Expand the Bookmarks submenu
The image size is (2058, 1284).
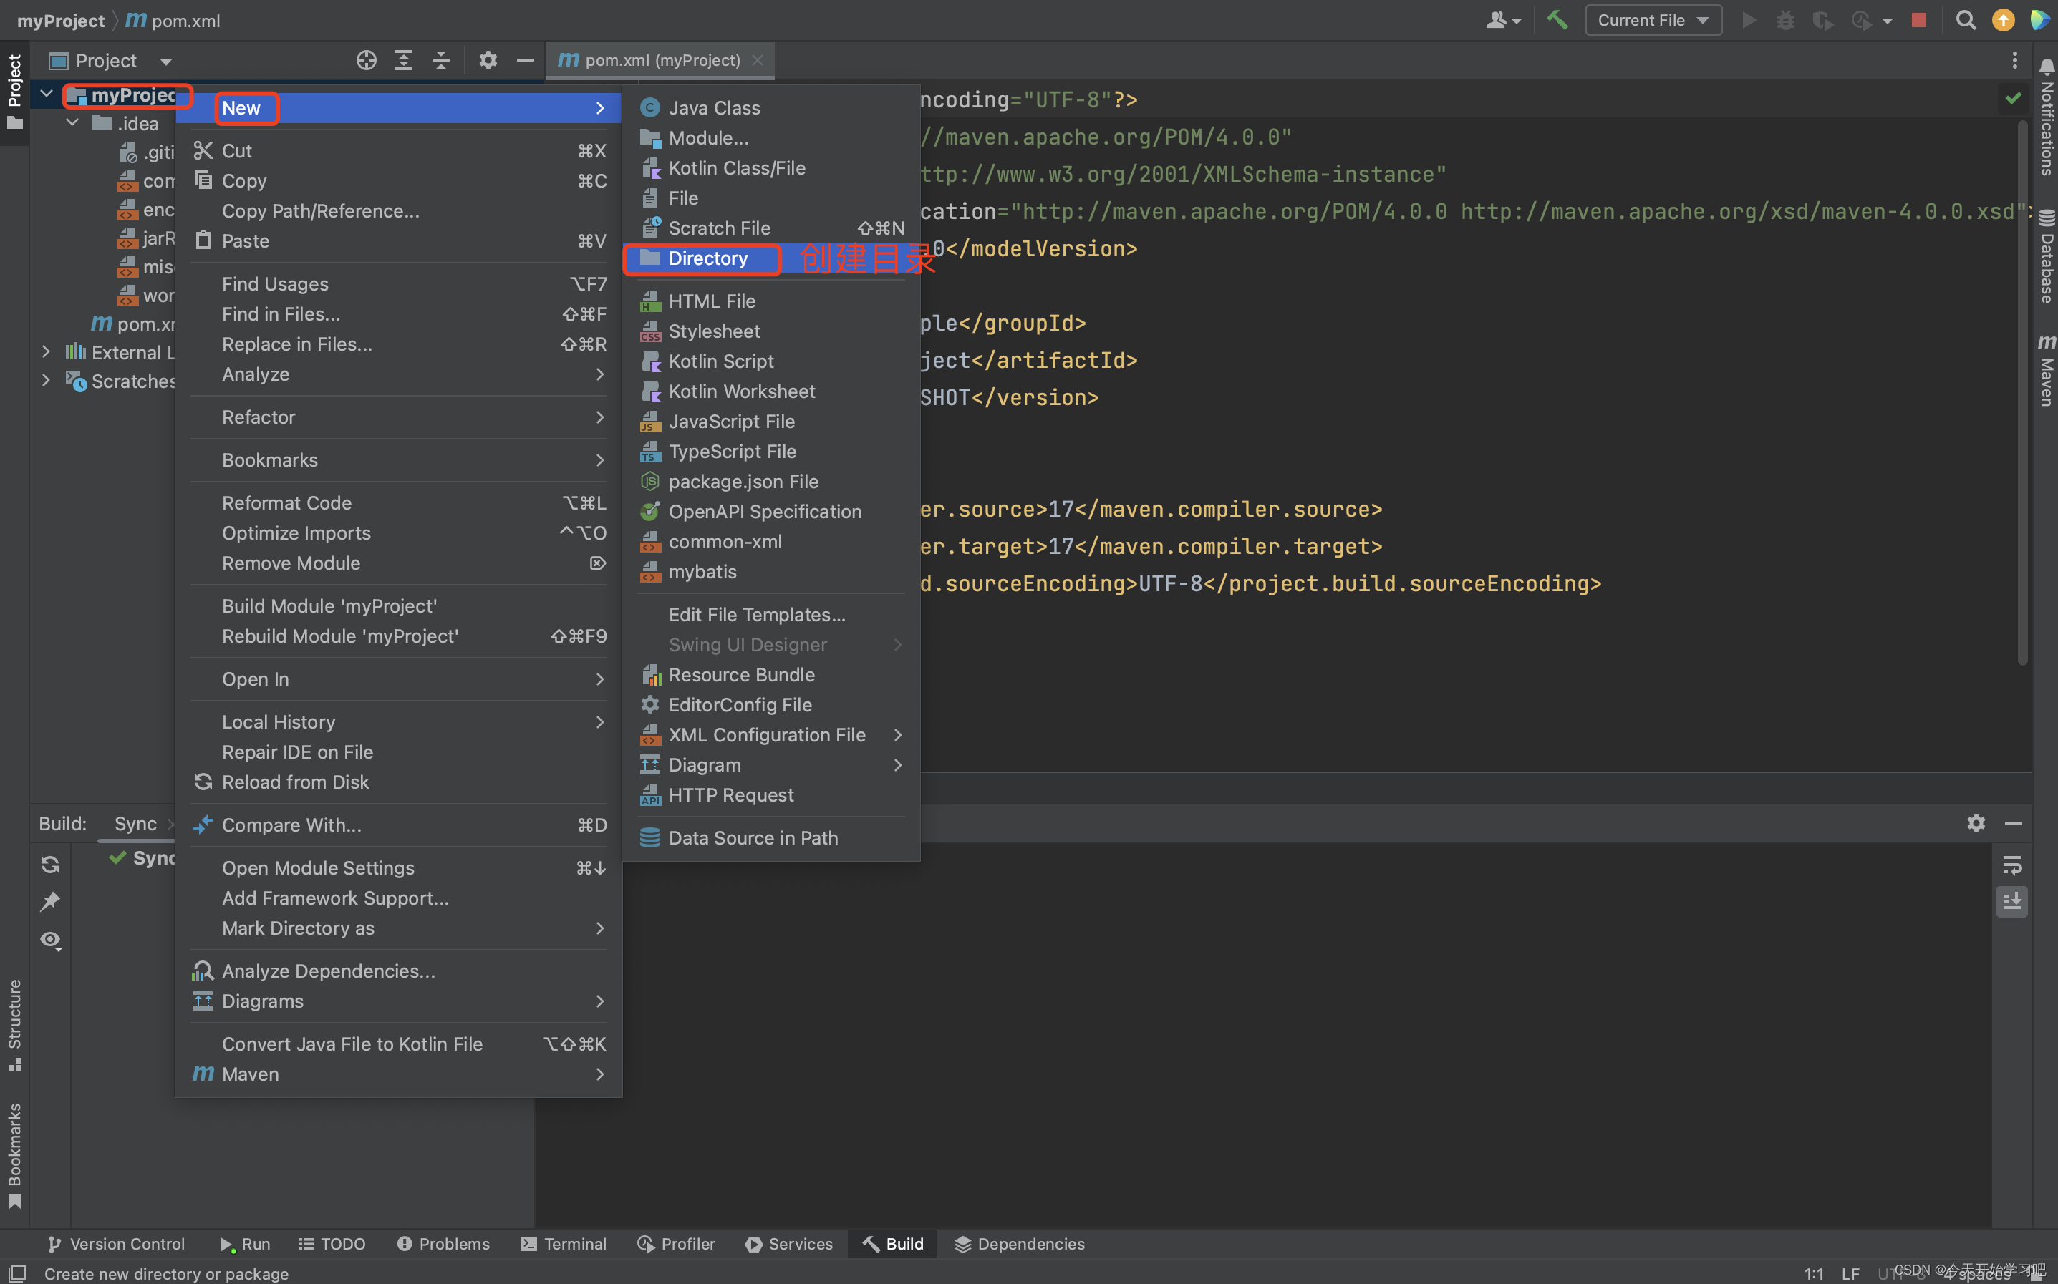398,459
